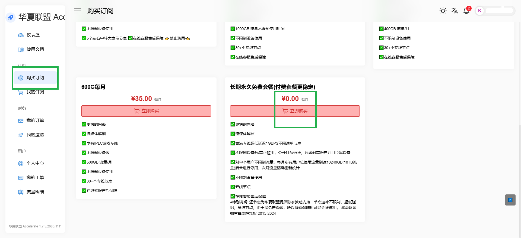Click the rocket logo icon
This screenshot has height=238, width=521.
(x=11, y=18)
